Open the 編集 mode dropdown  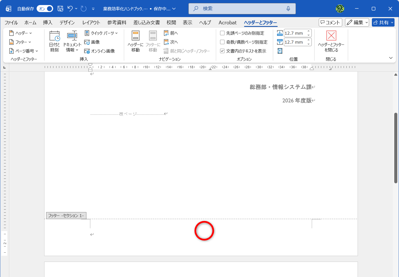(357, 22)
